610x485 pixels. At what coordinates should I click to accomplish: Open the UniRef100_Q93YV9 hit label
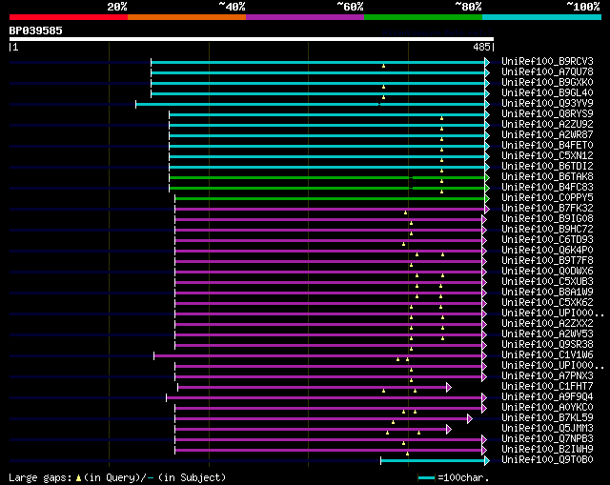[547, 104]
